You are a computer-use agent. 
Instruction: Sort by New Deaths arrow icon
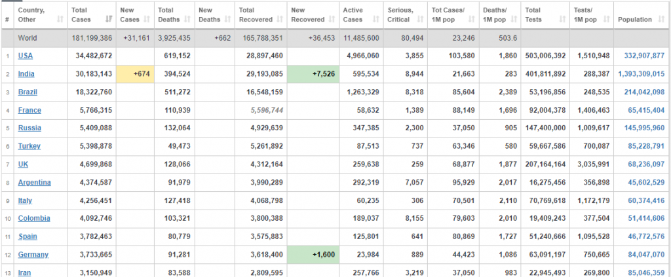[x=227, y=19]
